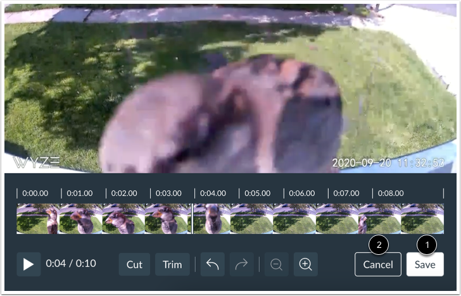Click the video preview frame
Viewport: 461px width, 296px height.
[x=230, y=89]
